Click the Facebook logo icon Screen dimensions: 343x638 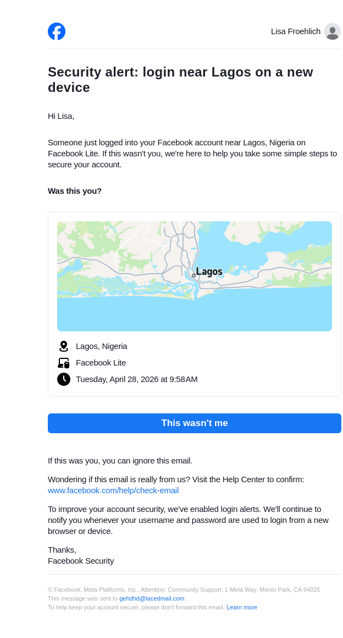[x=57, y=31]
